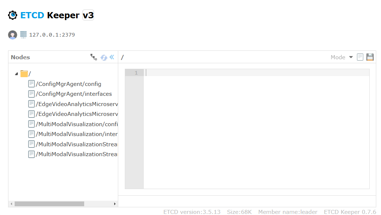Click the ETCD version:3.5.13 status text
The height and width of the screenshot is (215, 381).
tap(192, 212)
